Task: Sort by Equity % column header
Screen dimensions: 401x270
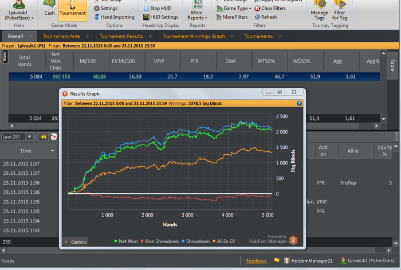Action: pyautogui.click(x=384, y=151)
